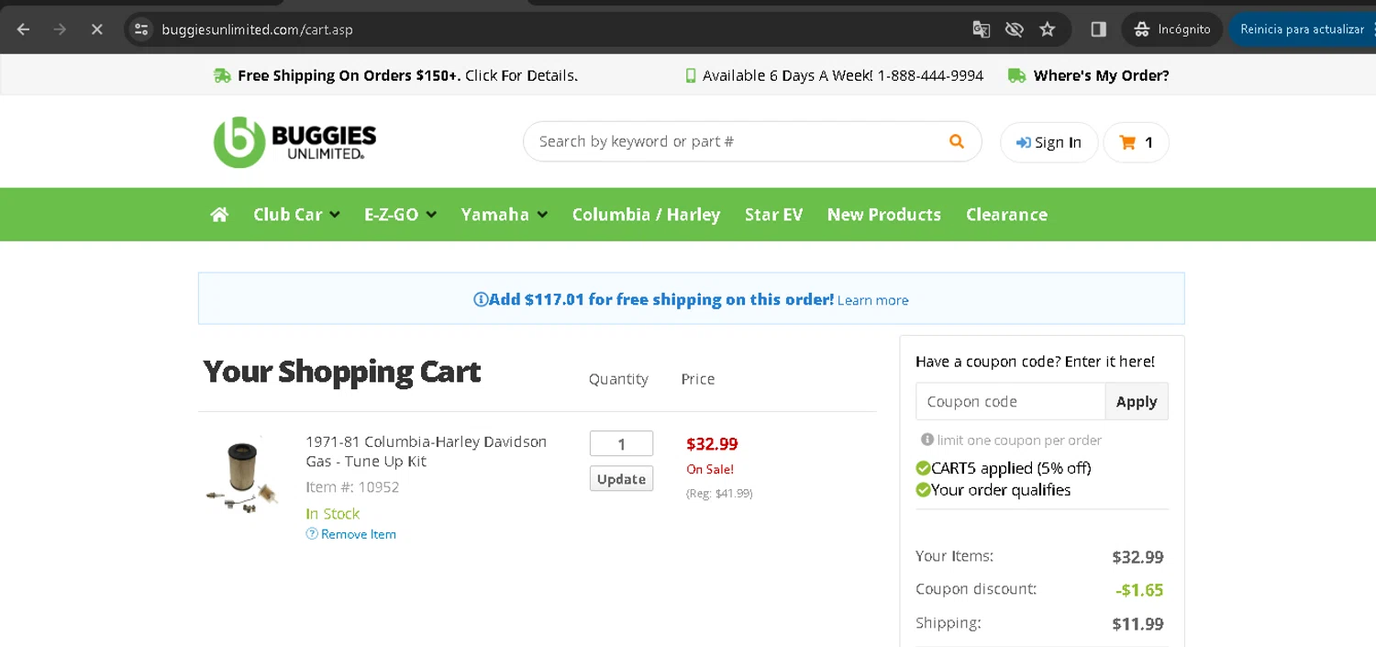Click the phone number 1-888-444-9994
Viewport: 1376px width, 647px height.
(930, 75)
